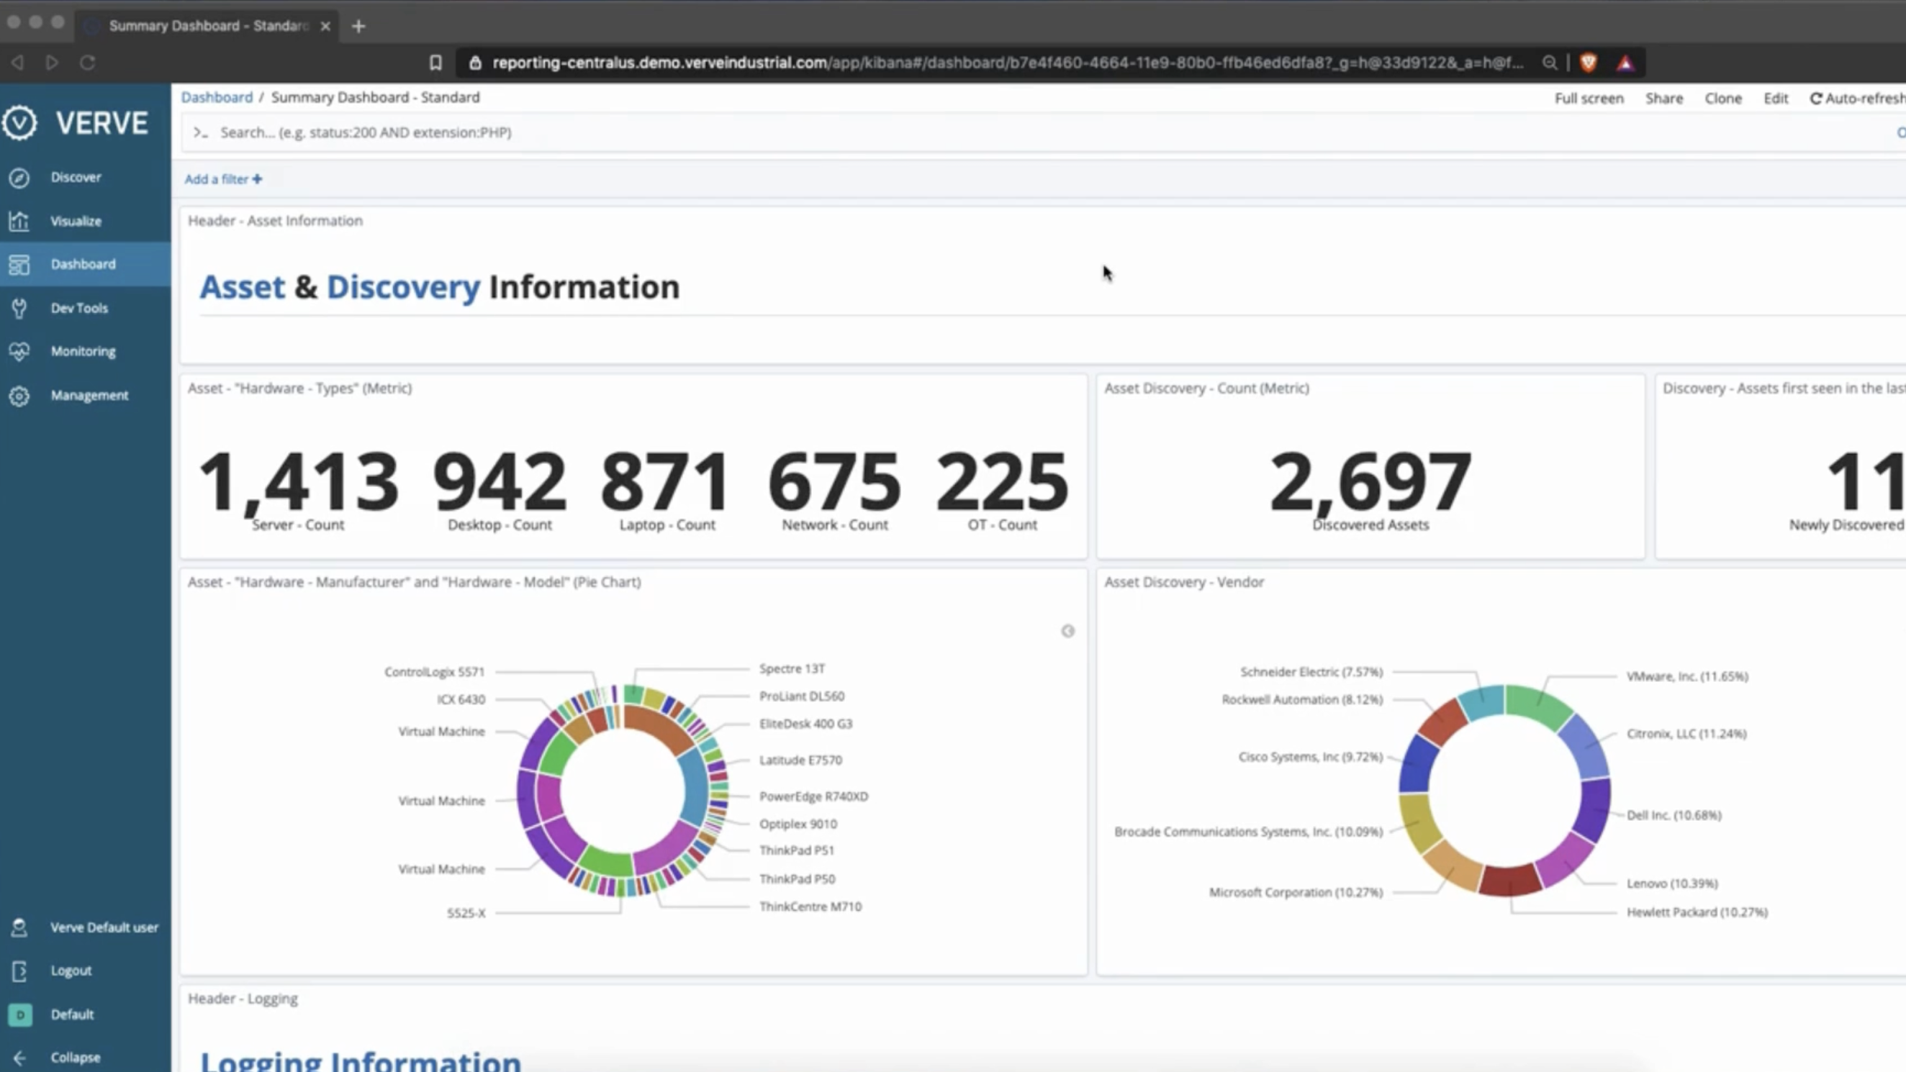
Task: Click the bookmark icon in address bar
Action: click(x=435, y=63)
